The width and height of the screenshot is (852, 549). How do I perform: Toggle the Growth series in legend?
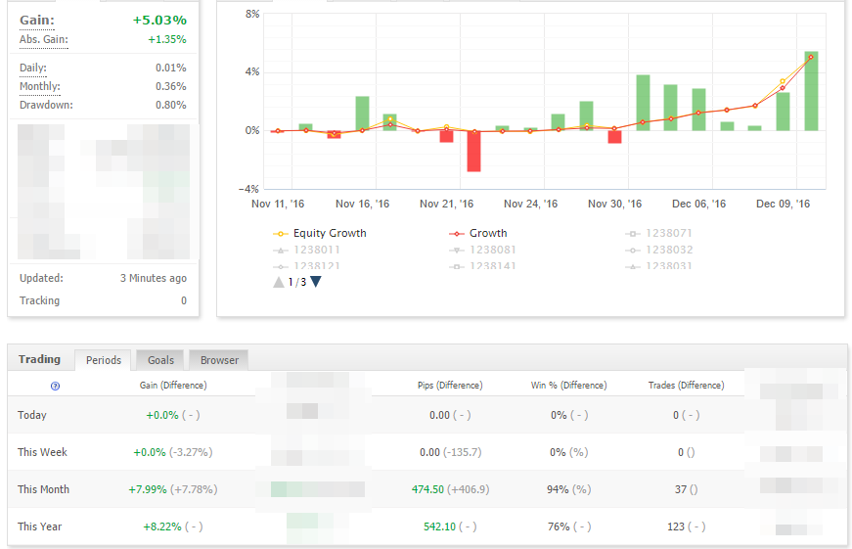(478, 233)
